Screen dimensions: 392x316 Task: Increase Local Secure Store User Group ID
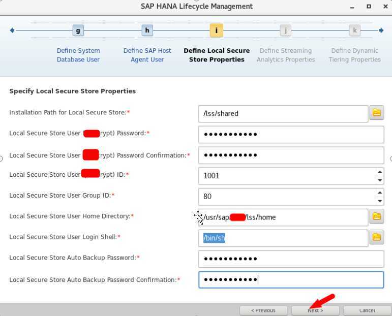pyautogui.click(x=380, y=193)
